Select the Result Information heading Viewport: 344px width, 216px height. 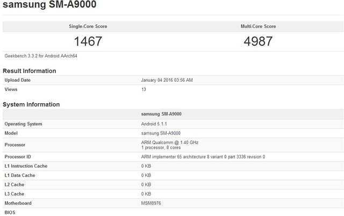[30, 71]
